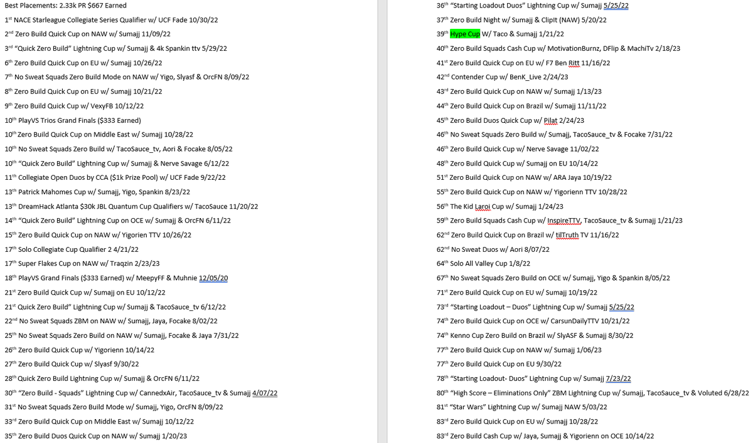Click the underlined date '12/05/20' in the PlayVS line
753x443 pixels.
click(213, 279)
